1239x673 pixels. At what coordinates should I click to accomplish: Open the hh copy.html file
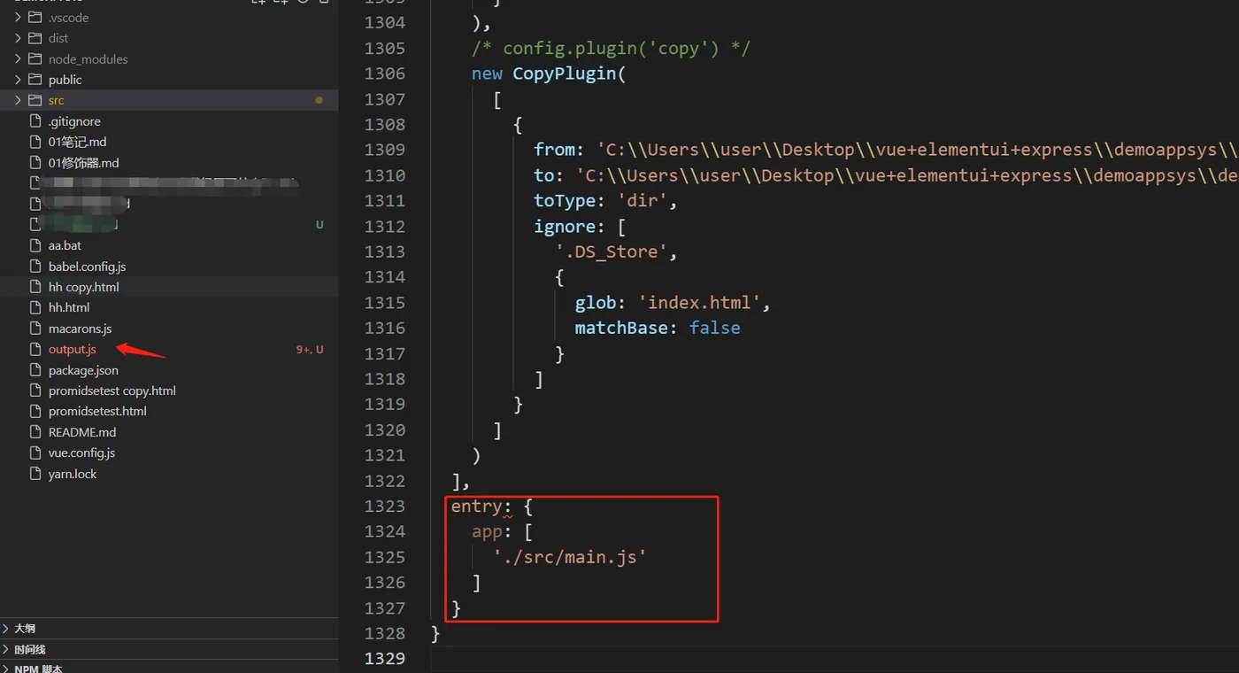pyautogui.click(x=83, y=287)
